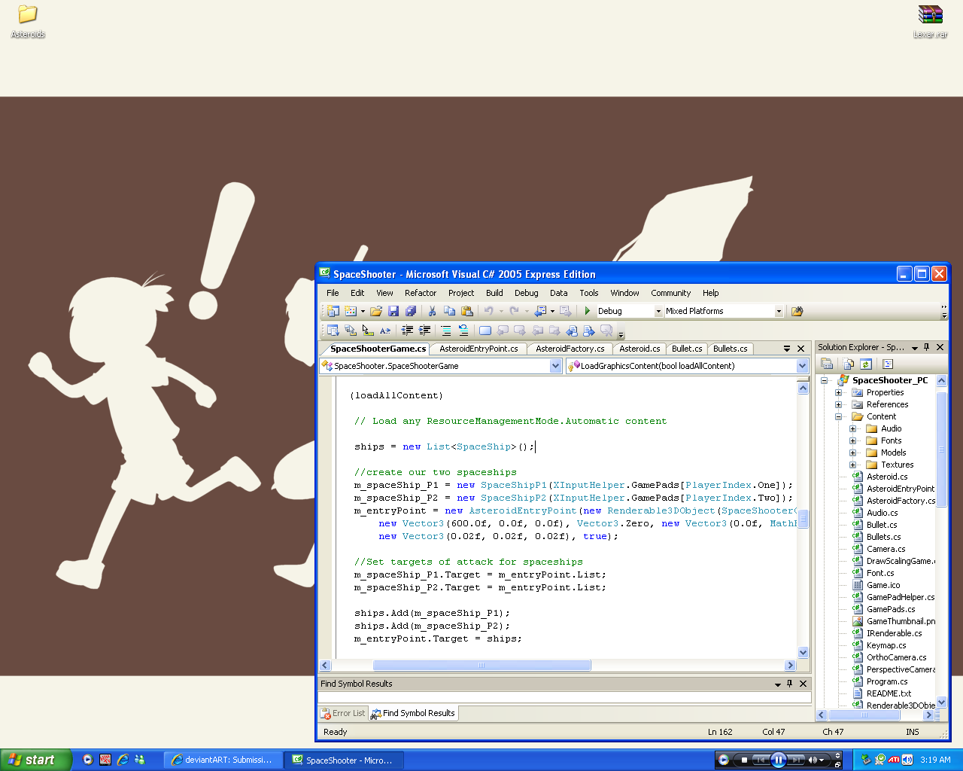Open the Lexar.rar archive on the desktop
The image size is (963, 771).
[931, 22]
